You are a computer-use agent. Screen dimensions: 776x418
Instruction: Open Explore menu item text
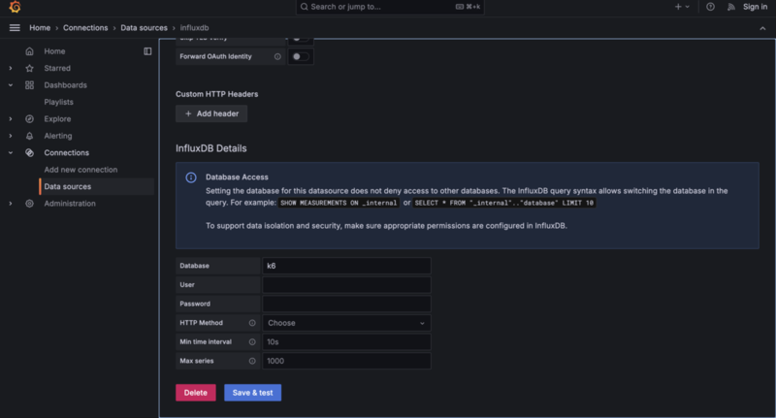click(57, 118)
